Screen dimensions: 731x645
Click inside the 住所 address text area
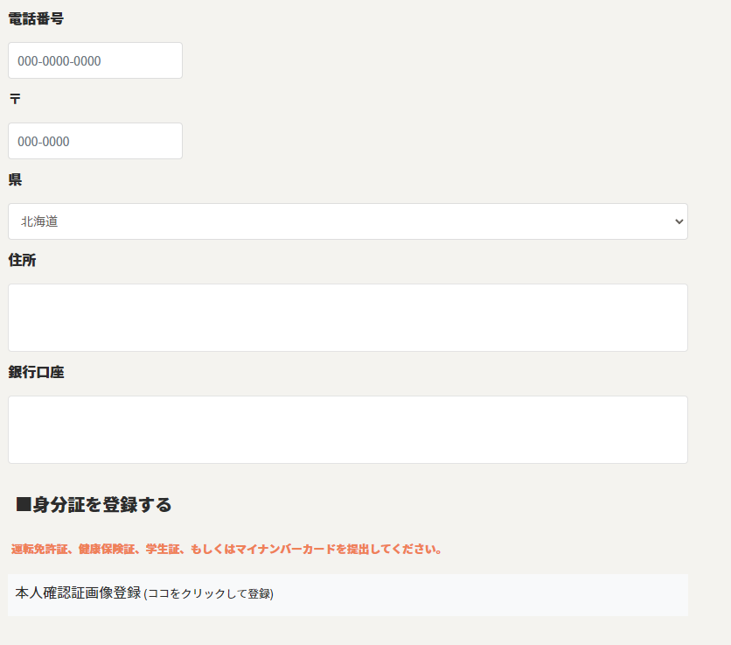click(347, 318)
